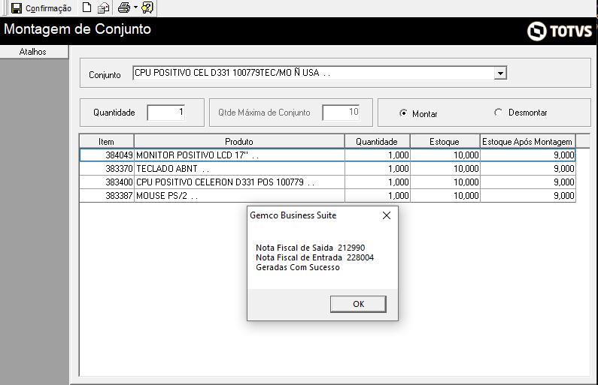
Task: Click Estoque Após Montagem value in TECLADO row
Action: point(528,169)
